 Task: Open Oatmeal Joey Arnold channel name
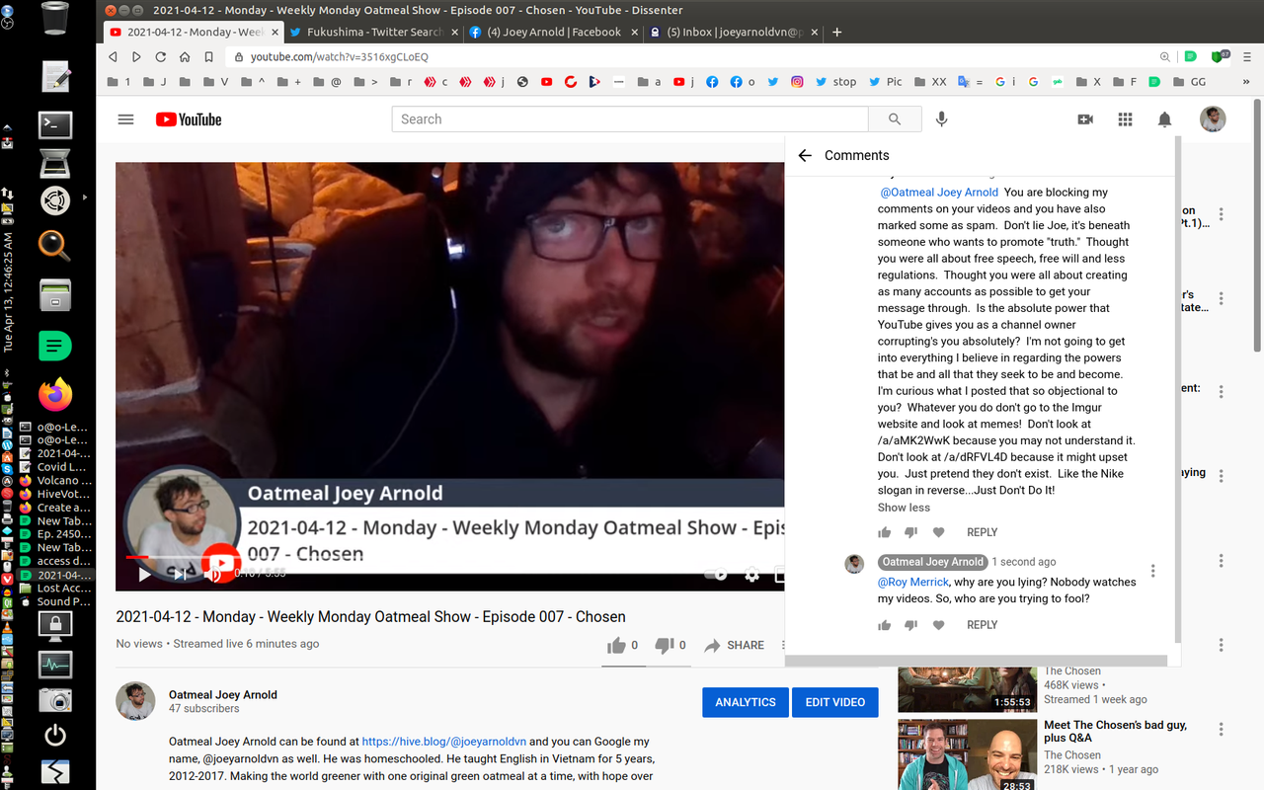pos(223,694)
